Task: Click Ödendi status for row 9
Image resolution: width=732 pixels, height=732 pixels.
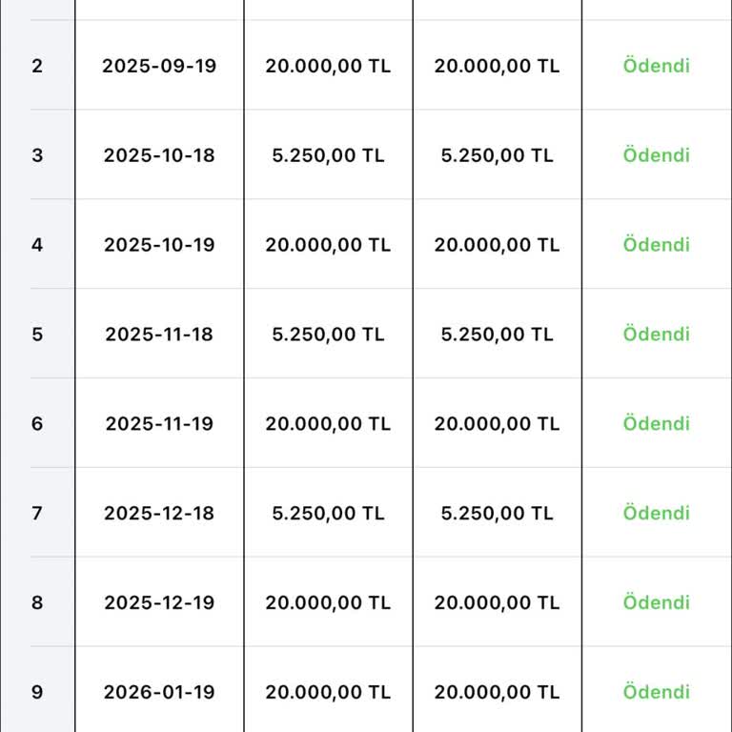Action: 657,692
